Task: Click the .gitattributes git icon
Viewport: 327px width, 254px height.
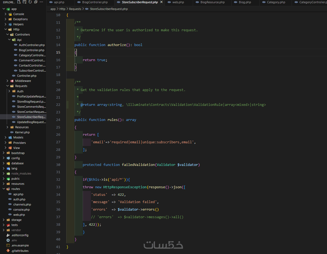Action: (x=8, y=250)
